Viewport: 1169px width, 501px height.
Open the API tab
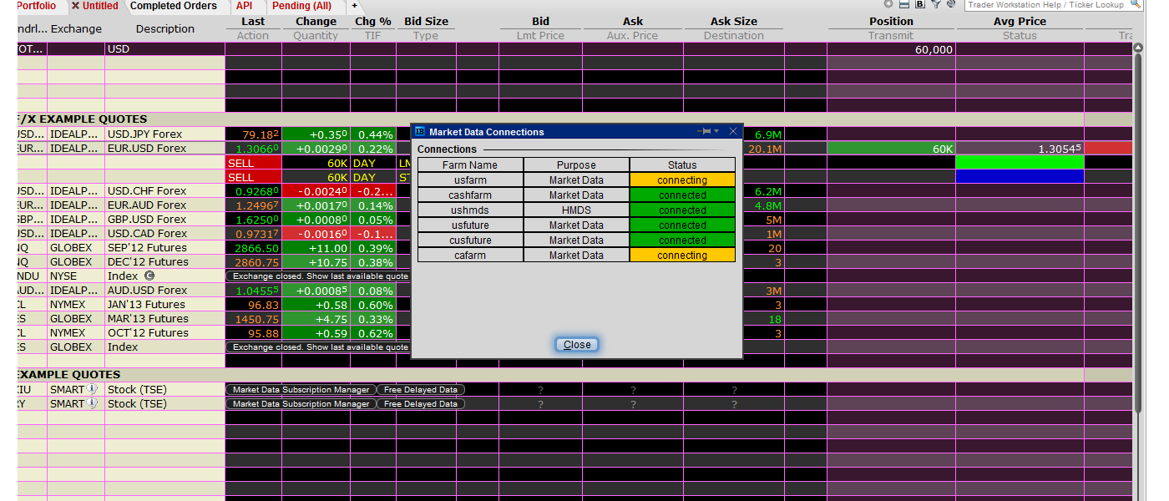coord(244,6)
